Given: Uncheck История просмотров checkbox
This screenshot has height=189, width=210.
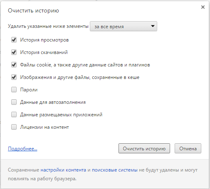Looking at the screenshot, I should pyautogui.click(x=14, y=40).
